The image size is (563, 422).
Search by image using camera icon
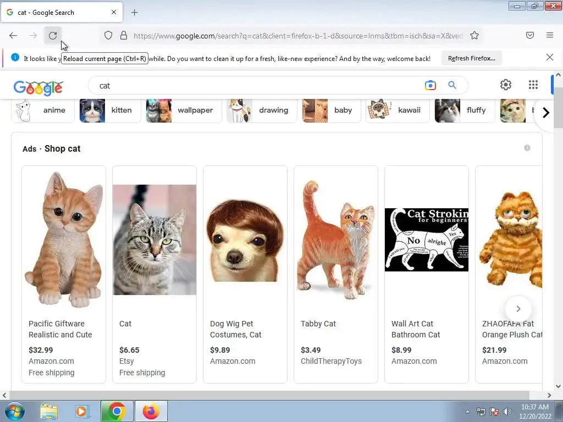click(430, 85)
